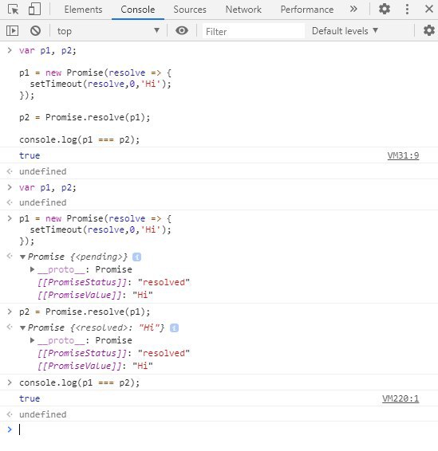
Task: Clear the console
Action: pyautogui.click(x=35, y=30)
